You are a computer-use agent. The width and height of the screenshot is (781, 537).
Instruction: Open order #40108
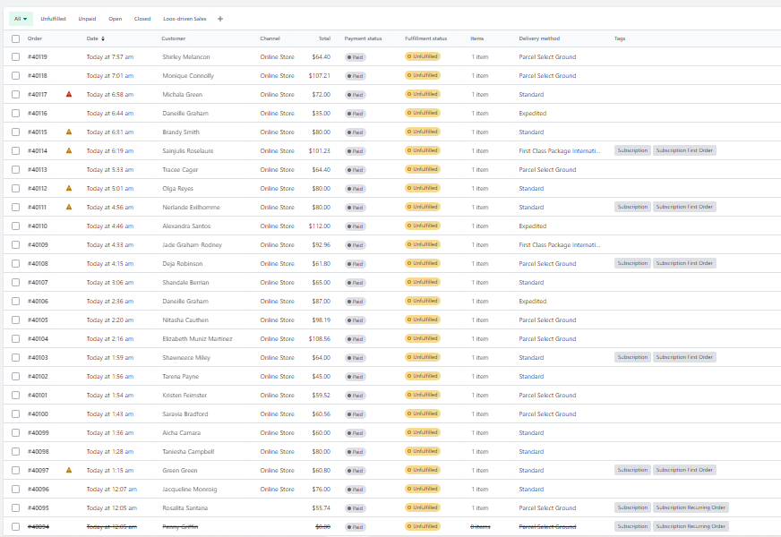tap(38, 263)
